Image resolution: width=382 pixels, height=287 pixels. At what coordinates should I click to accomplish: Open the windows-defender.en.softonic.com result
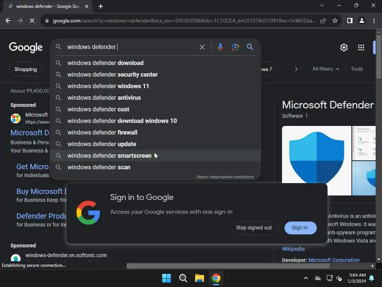[x=66, y=255]
